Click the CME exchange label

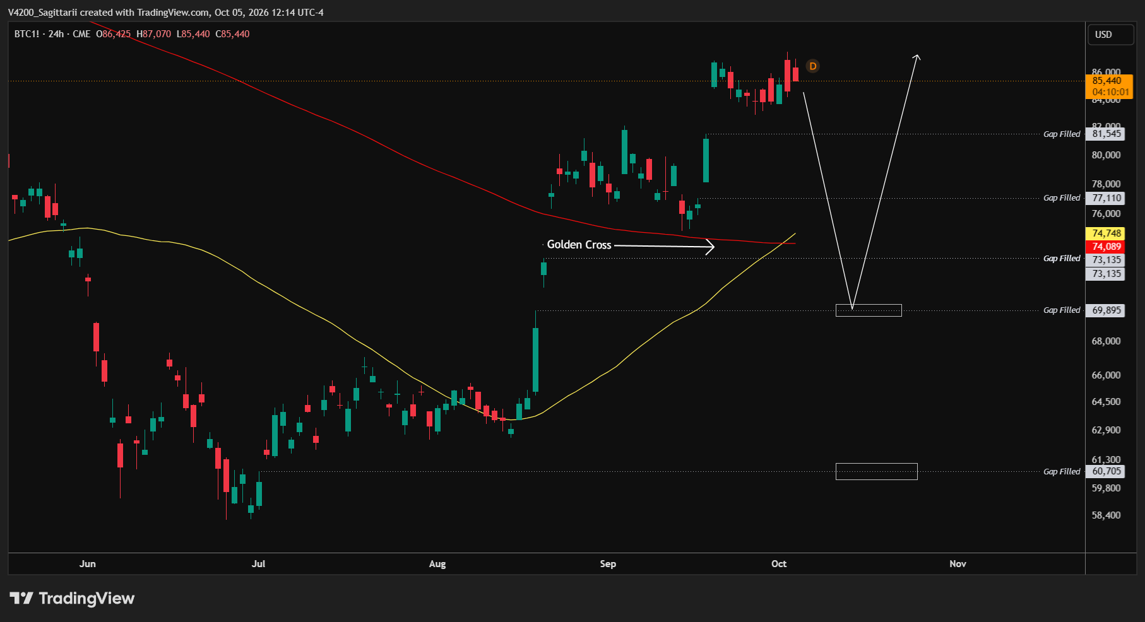pyautogui.click(x=81, y=34)
